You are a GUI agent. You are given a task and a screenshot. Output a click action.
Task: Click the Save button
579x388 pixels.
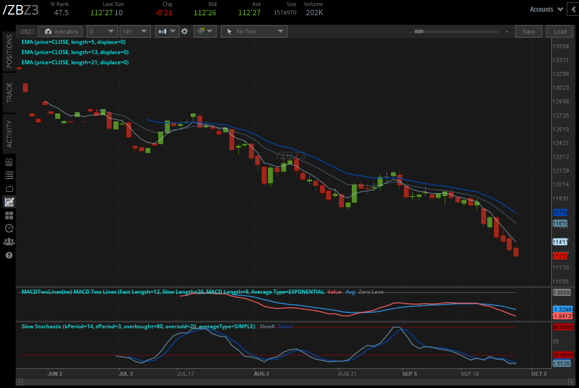pos(529,31)
